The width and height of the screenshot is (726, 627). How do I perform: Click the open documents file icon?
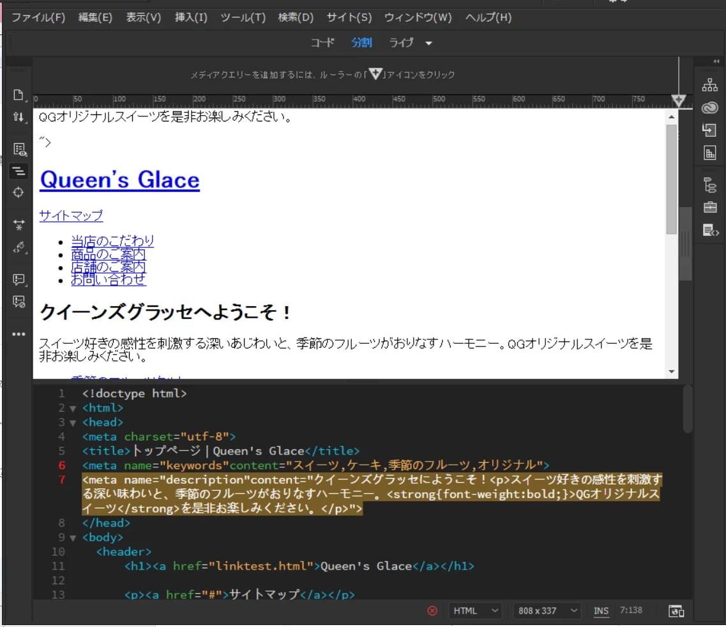point(19,95)
